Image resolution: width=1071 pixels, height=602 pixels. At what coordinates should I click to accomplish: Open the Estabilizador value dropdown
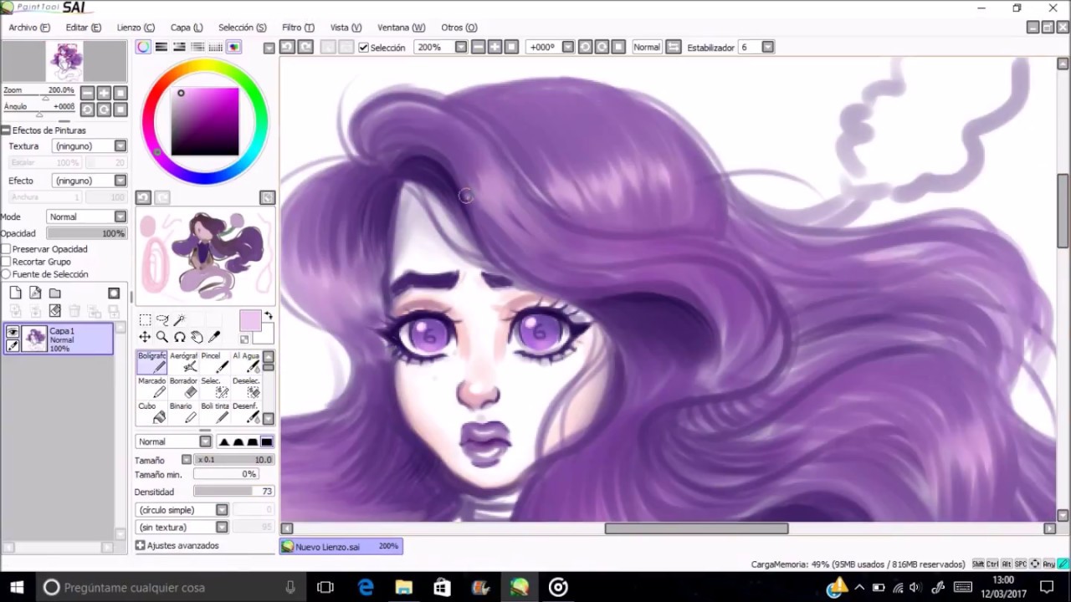click(x=767, y=48)
